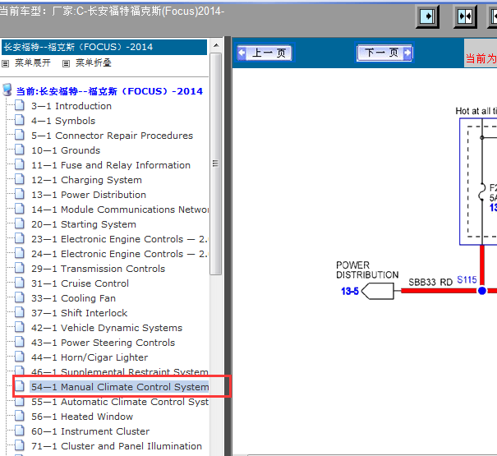The image size is (497, 456).
Task: Open 29—1 Transmission Controls
Action: click(98, 269)
